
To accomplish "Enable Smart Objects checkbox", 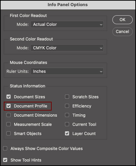I will (x=8, y=133).
